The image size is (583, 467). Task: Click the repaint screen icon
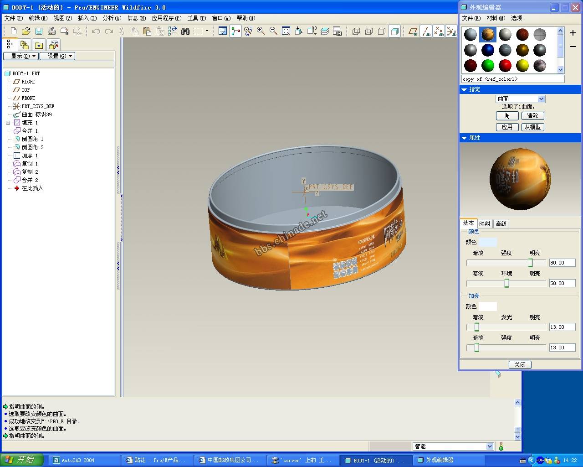(x=223, y=31)
